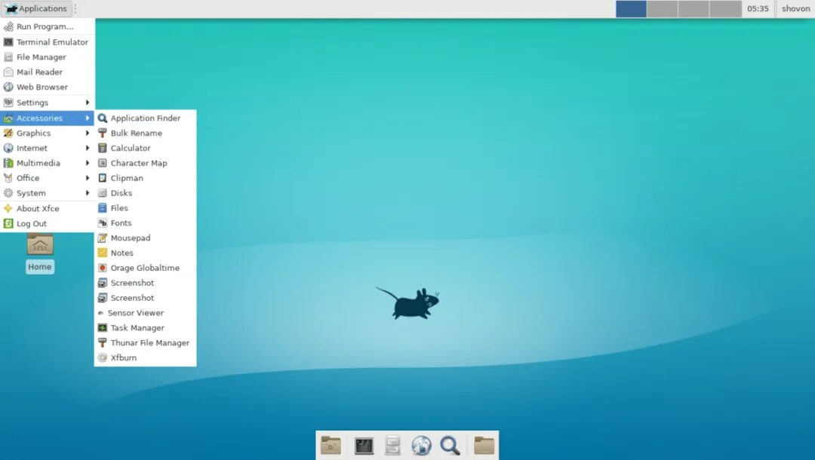Start Orage Globaltime from the Accessories submenu

point(145,268)
